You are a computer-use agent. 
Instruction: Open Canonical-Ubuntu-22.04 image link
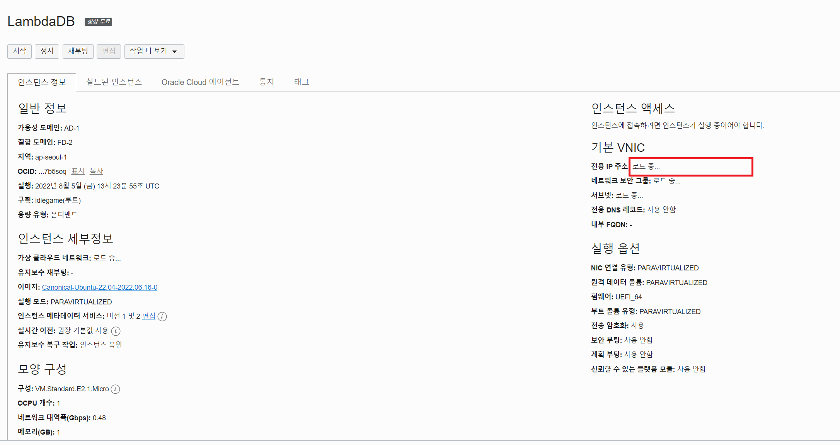coord(99,287)
